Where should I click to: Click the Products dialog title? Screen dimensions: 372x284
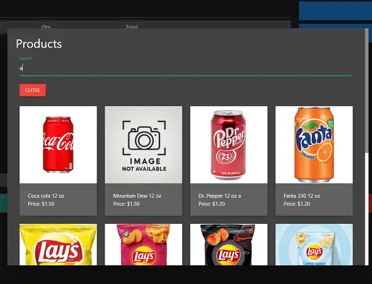39,44
